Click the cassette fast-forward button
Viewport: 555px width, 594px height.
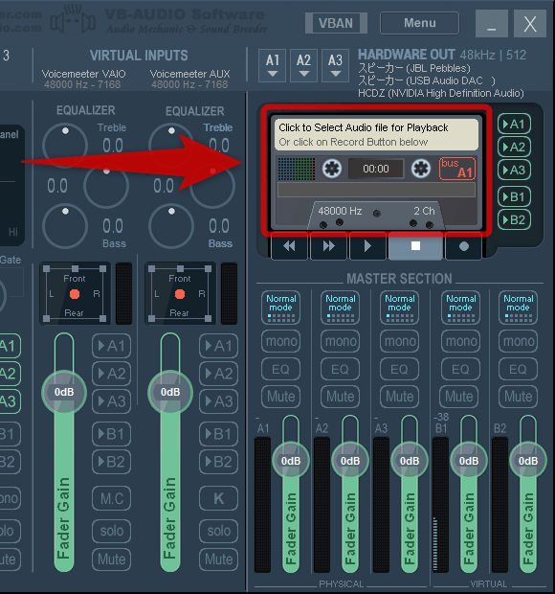(329, 246)
